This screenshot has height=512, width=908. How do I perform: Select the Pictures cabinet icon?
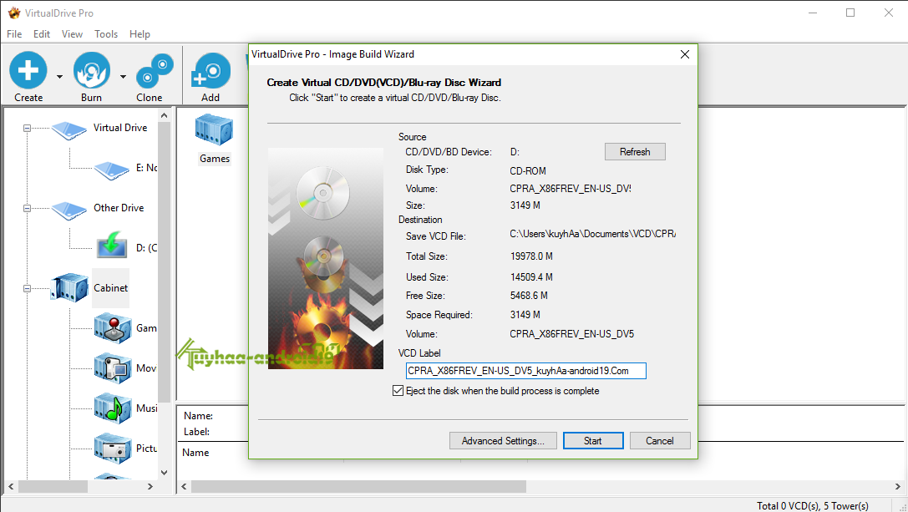112,448
